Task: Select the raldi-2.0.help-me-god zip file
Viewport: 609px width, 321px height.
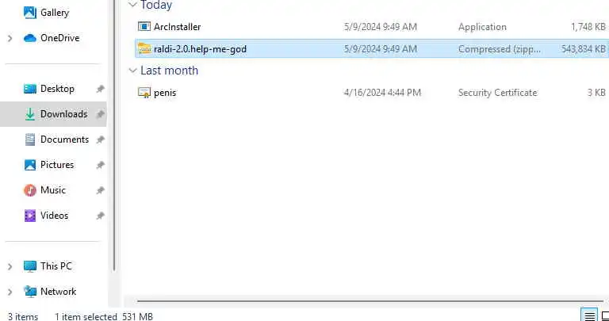Action: click(372, 49)
